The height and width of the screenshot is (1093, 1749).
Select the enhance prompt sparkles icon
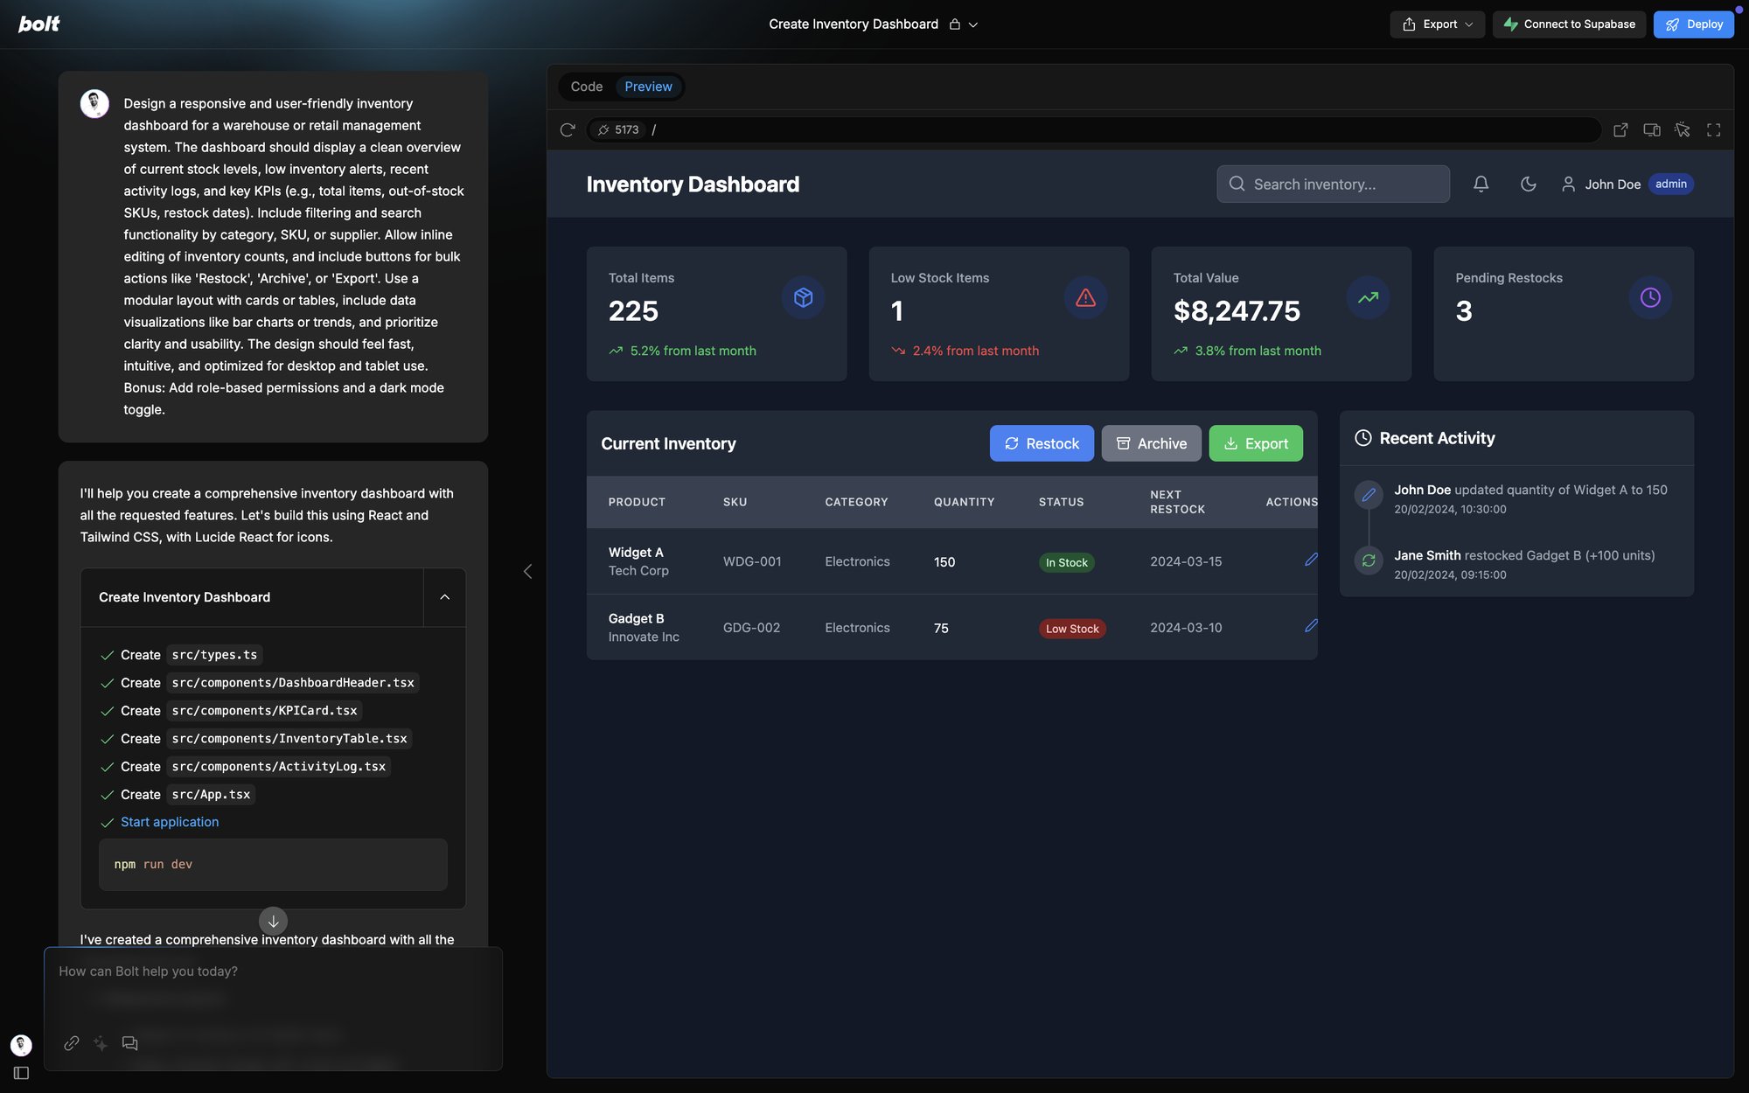(x=101, y=1043)
